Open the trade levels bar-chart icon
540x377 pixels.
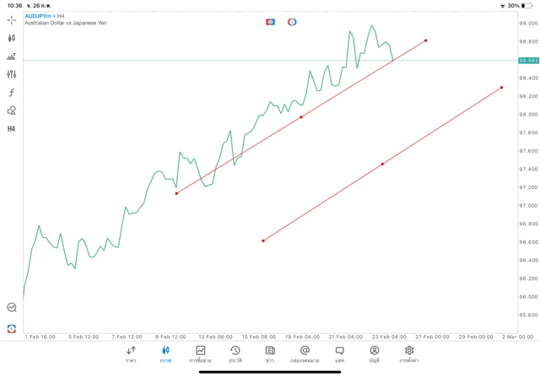[x=11, y=57]
